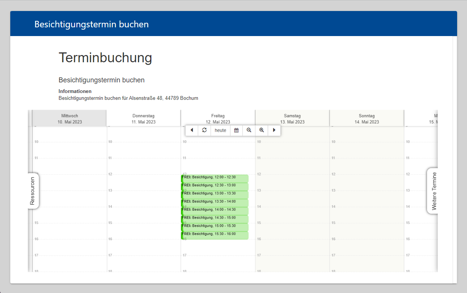Click the Sonntag 14. Mai 2023 column header

(x=367, y=119)
